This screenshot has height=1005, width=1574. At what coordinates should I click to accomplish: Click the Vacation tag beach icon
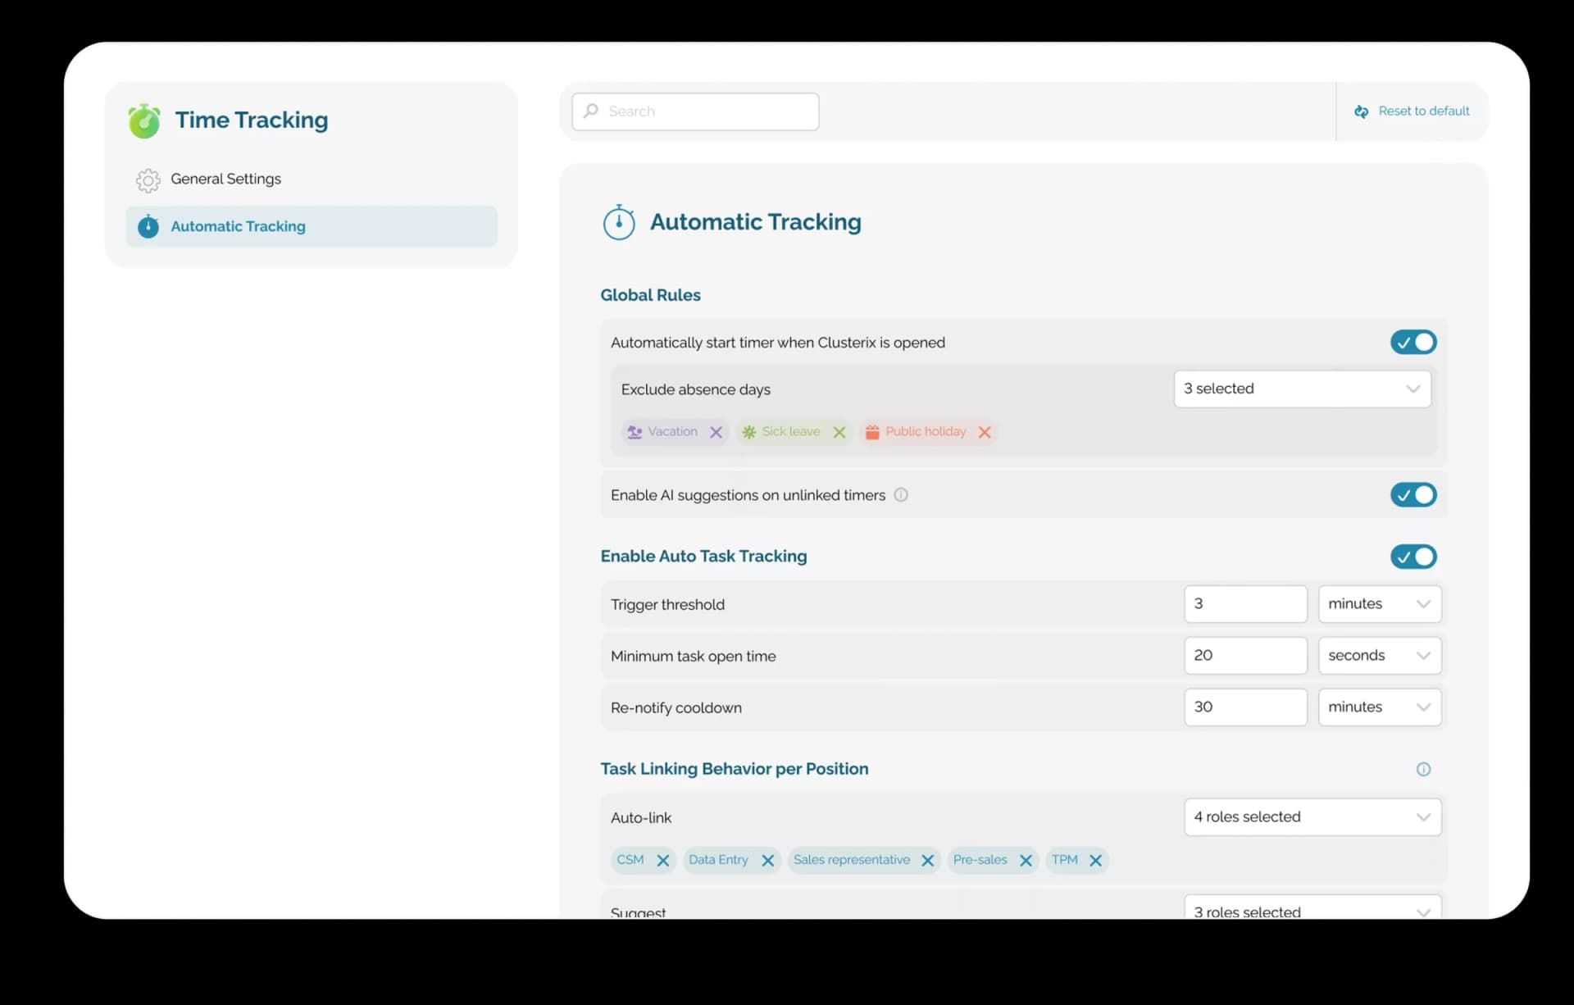pos(635,432)
